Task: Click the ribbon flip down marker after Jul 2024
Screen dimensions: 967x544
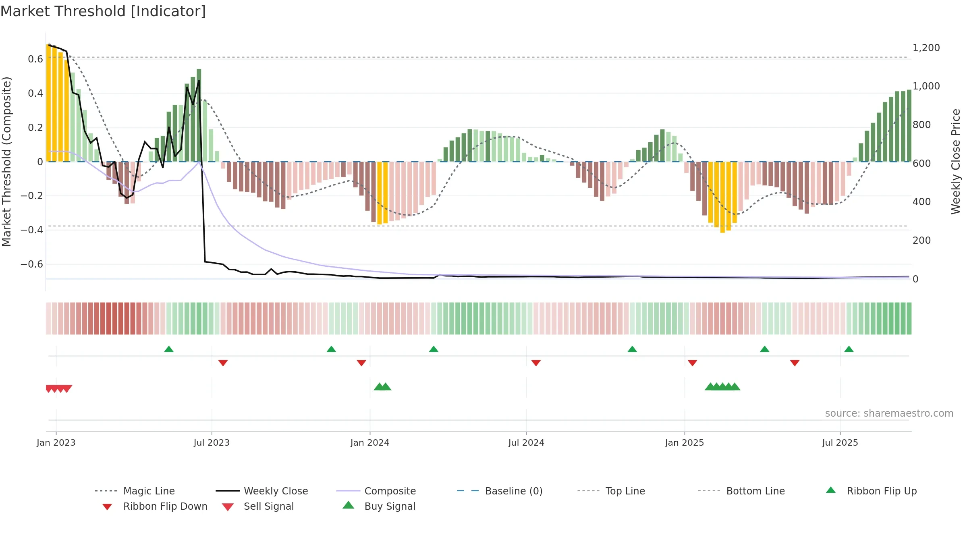Action: point(536,363)
